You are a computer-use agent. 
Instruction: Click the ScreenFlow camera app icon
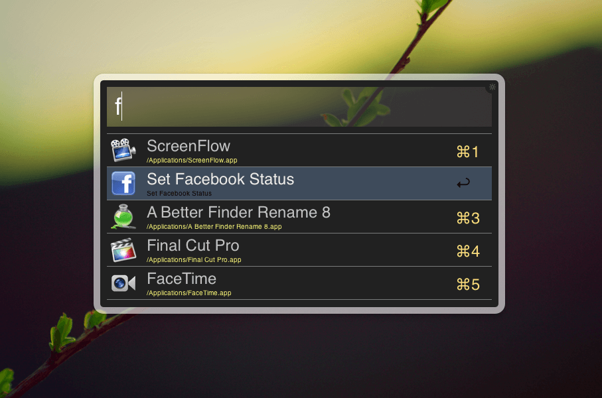point(123,150)
